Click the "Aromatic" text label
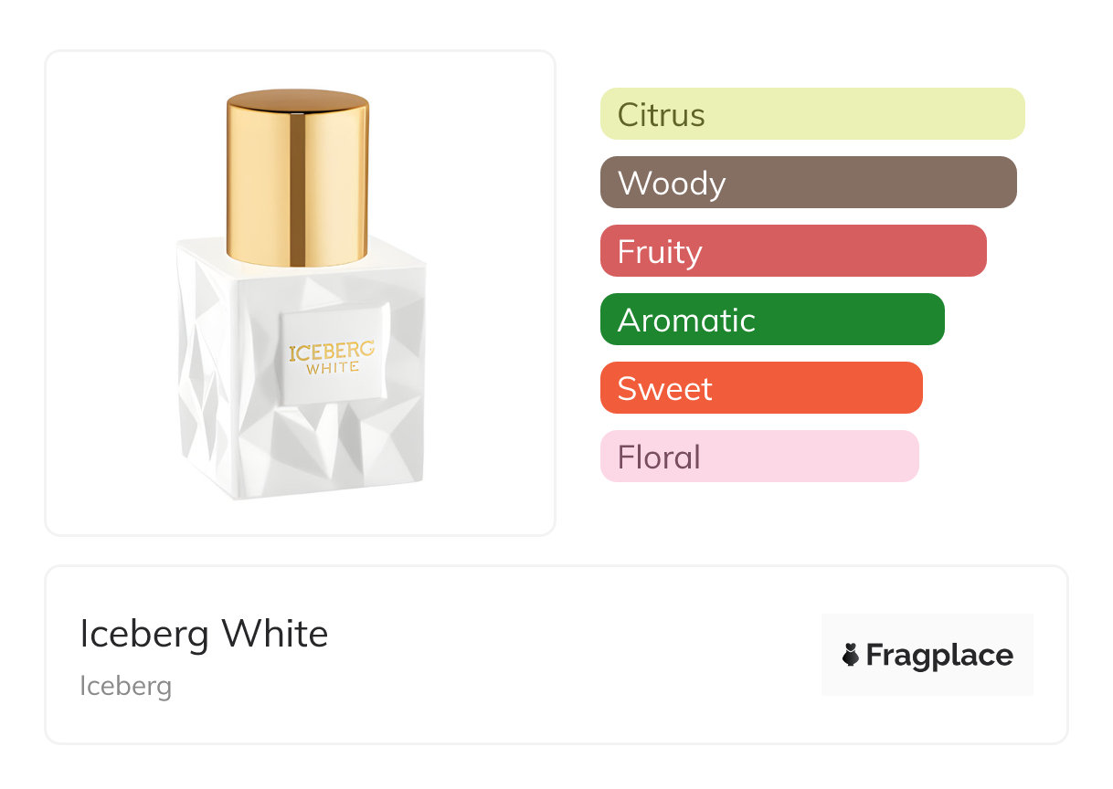 pos(686,321)
